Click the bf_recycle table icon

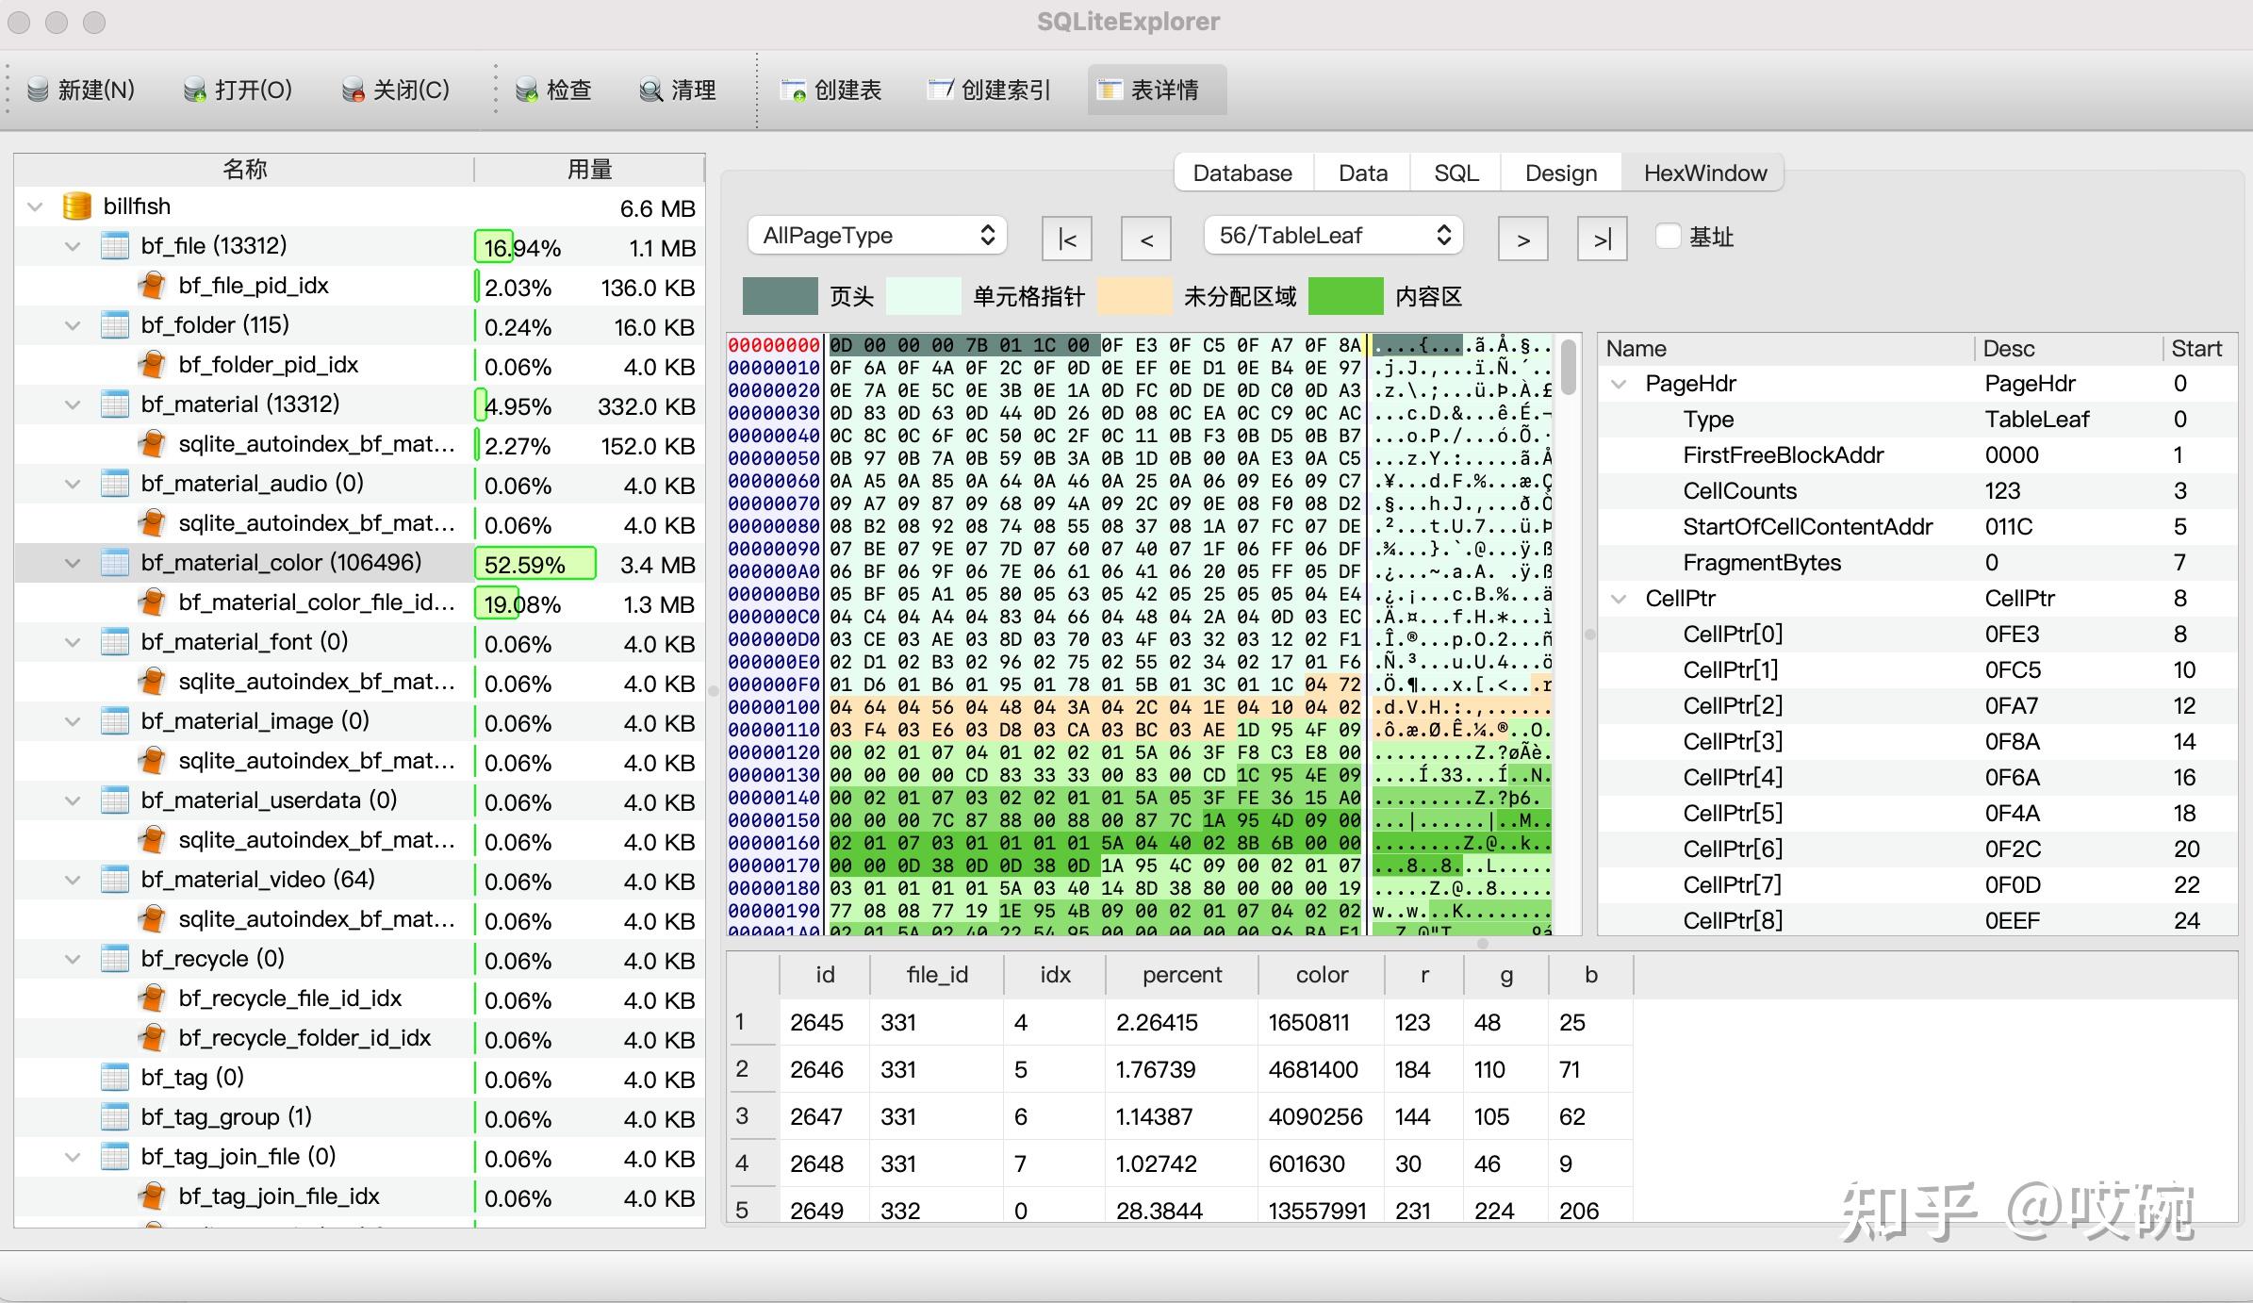pos(115,959)
